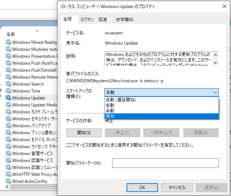Click gear icon beside Windows Push Notifications
The height and width of the screenshot is (196, 231).
click(x=8, y=63)
